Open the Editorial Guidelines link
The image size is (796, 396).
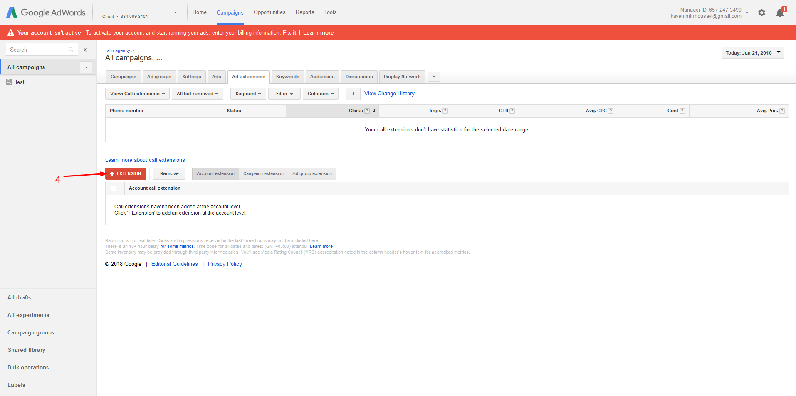175,264
